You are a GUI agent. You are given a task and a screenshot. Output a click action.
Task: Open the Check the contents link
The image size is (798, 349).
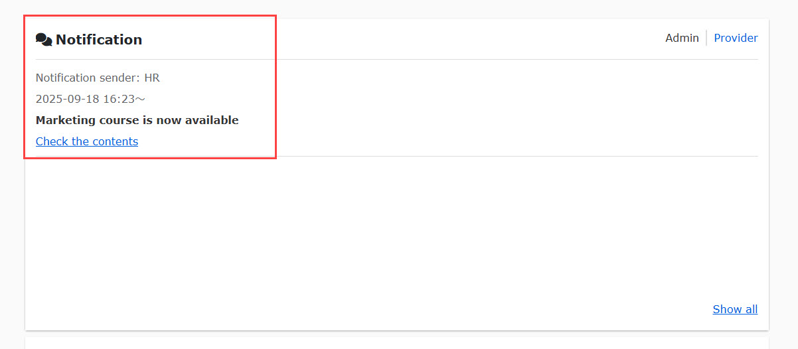click(x=87, y=141)
